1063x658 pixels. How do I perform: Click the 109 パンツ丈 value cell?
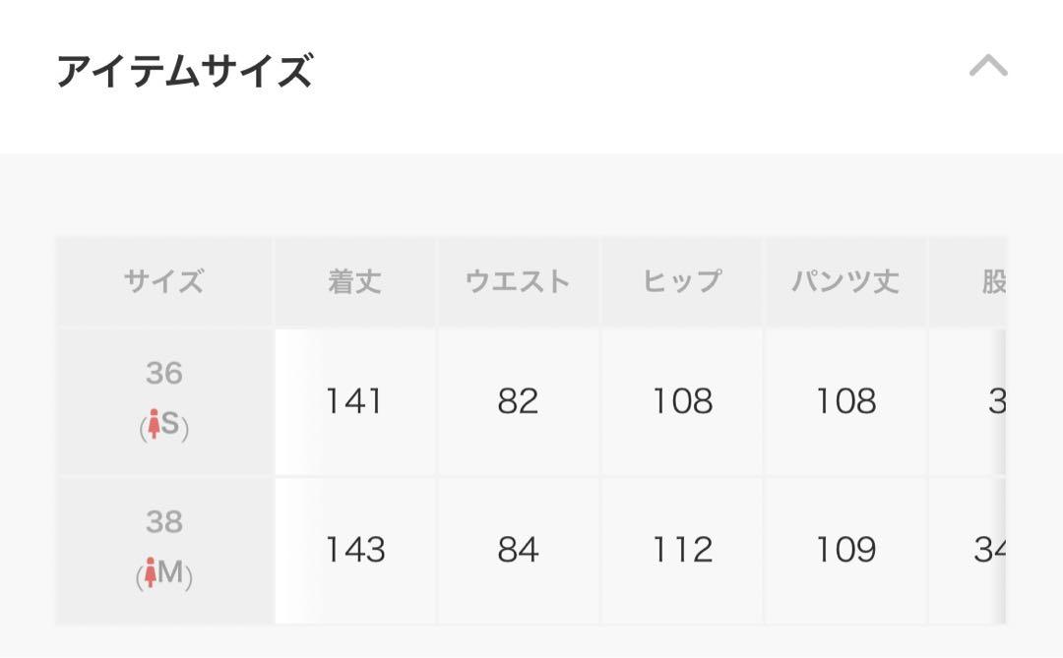[846, 551]
